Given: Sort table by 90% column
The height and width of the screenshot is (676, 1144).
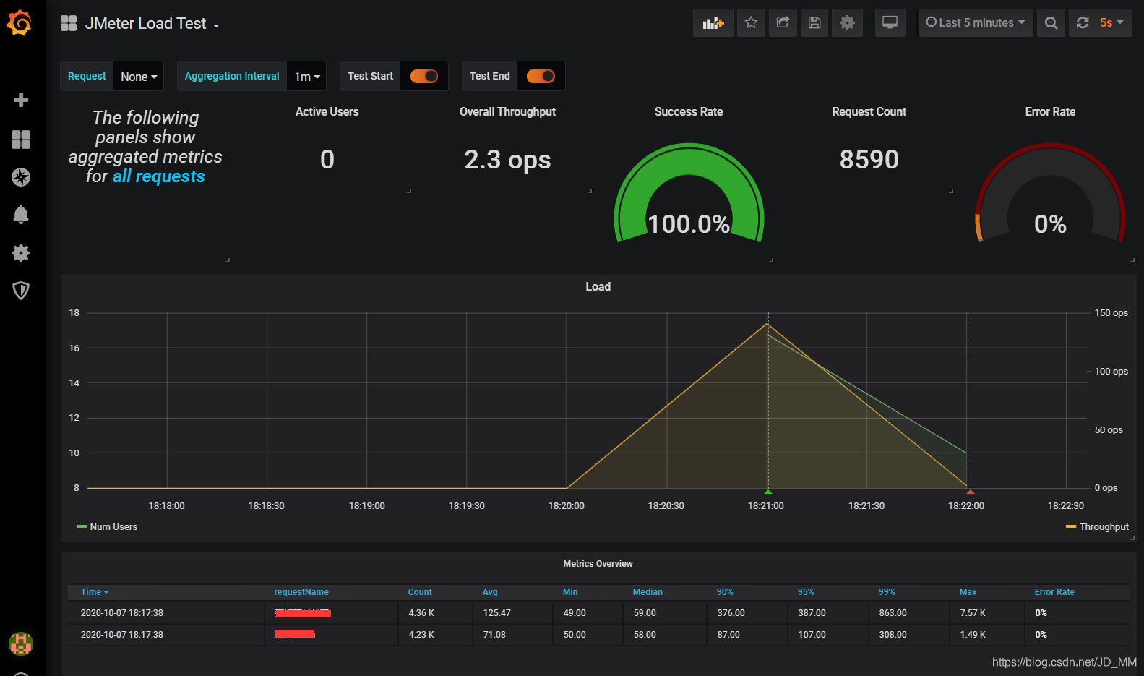Looking at the screenshot, I should click(725, 592).
